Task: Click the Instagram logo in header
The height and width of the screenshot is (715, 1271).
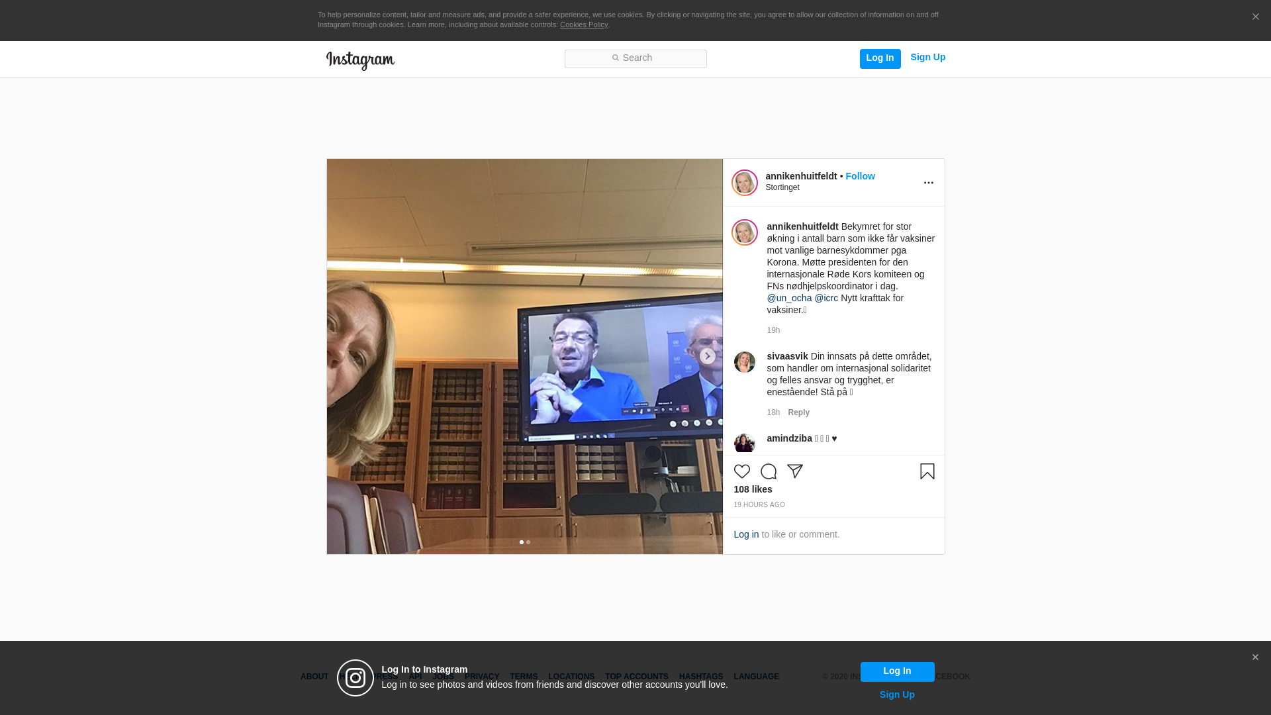Action: (x=360, y=60)
